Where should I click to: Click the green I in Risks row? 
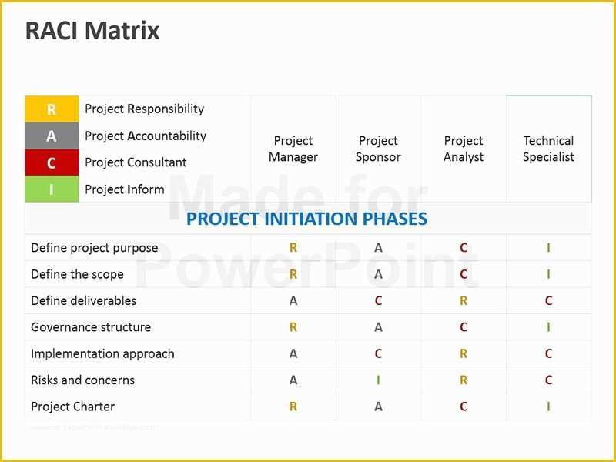point(378,380)
